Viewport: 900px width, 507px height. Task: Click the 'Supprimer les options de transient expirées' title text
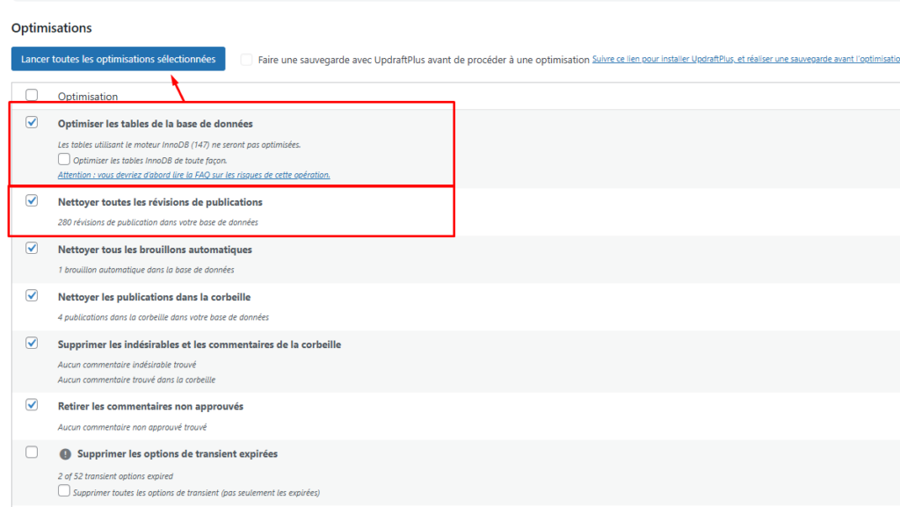(177, 454)
